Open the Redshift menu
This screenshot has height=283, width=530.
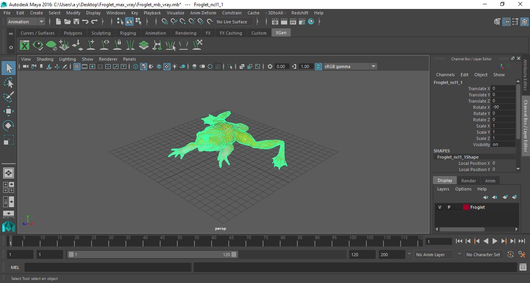coord(300,13)
